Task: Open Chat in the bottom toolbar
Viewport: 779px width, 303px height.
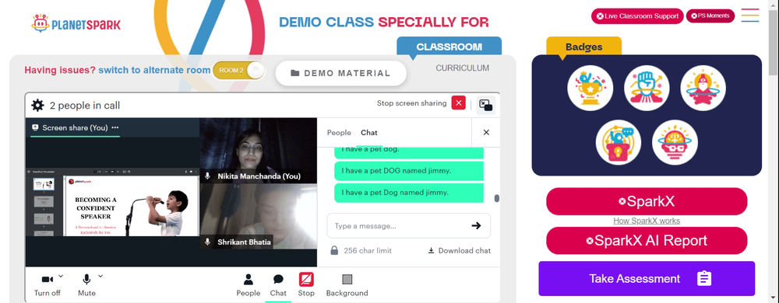Action: click(x=278, y=284)
